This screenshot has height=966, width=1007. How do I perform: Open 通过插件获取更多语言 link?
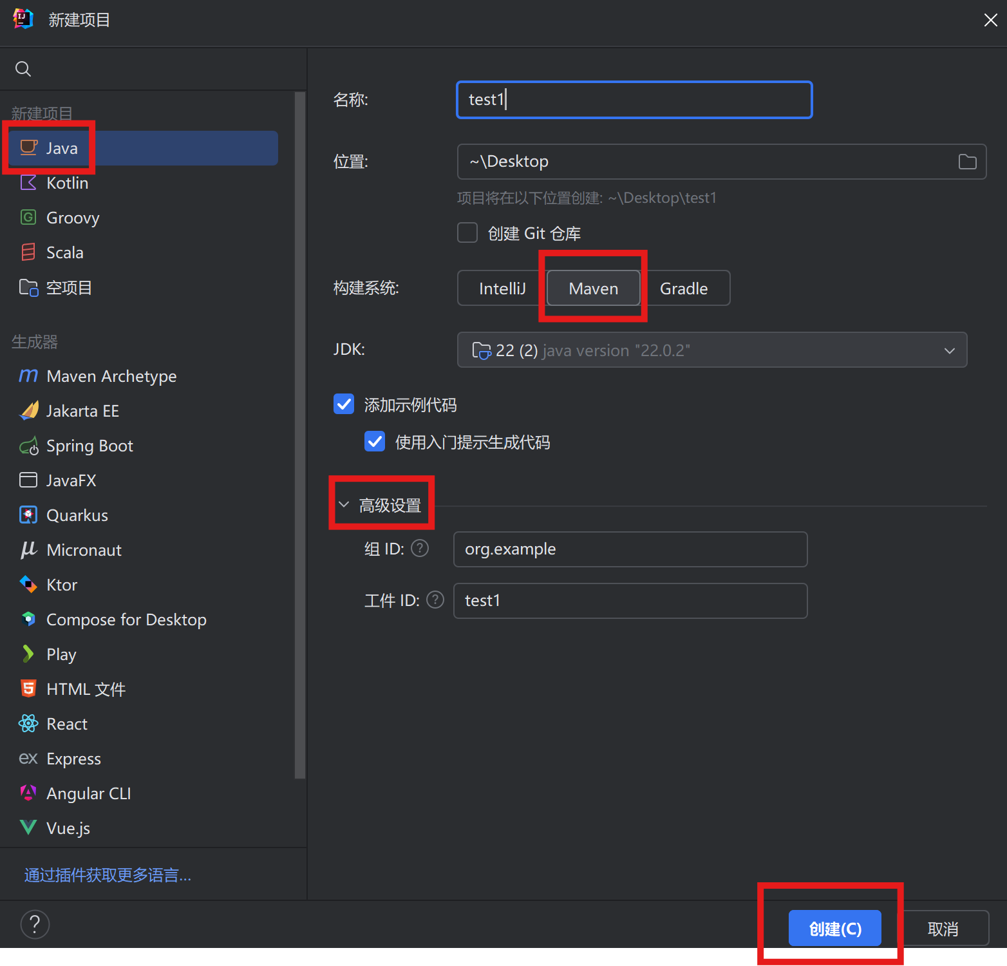tap(108, 875)
